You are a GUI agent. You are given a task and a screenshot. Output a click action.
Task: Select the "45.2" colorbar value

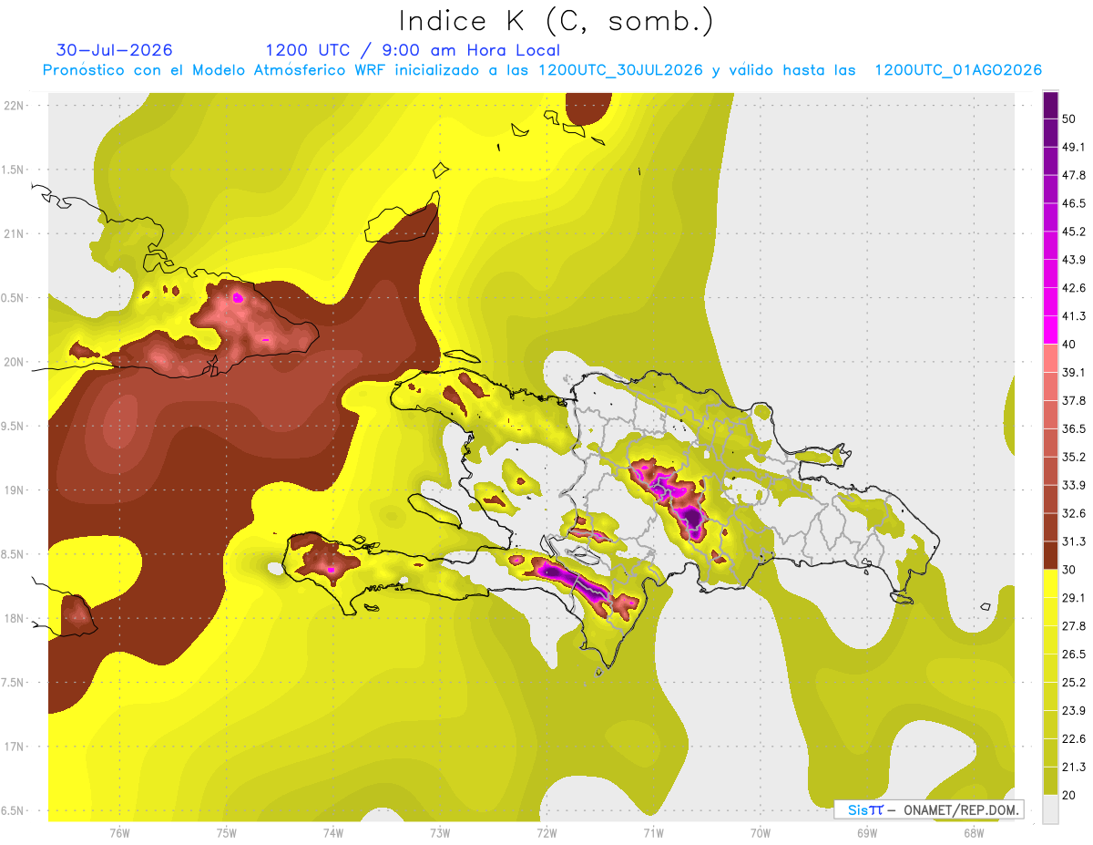tap(1073, 232)
